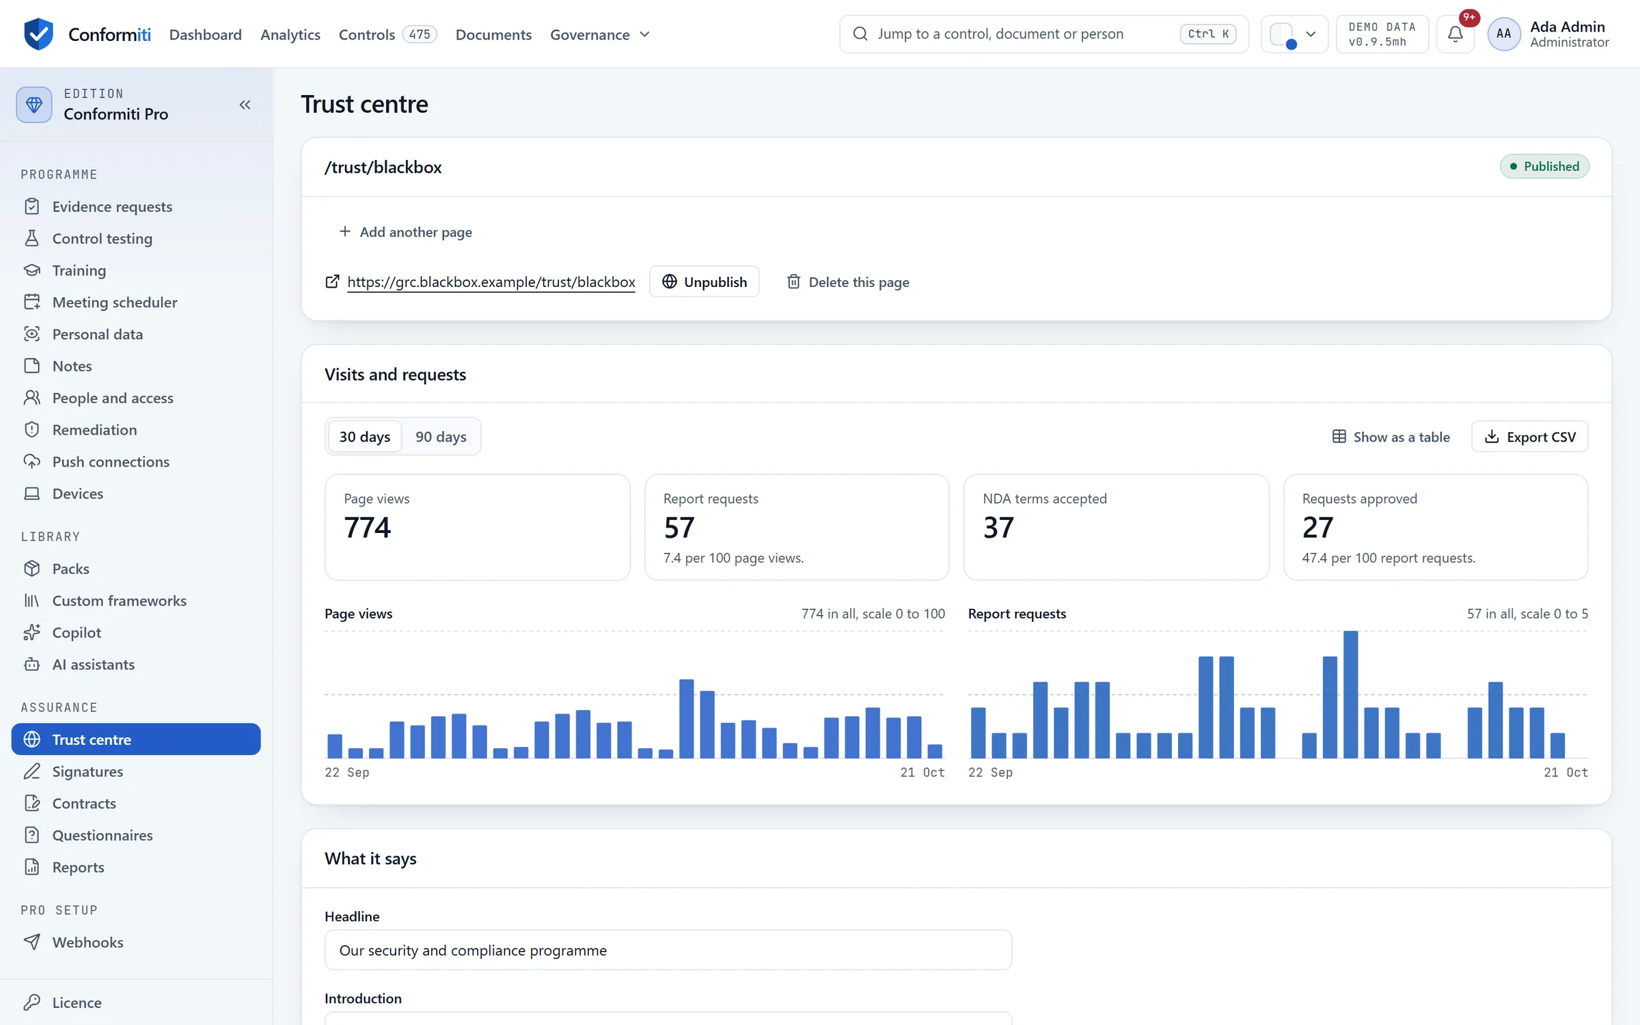
Task: Click the Copilot sparkles icon
Action: click(x=32, y=632)
